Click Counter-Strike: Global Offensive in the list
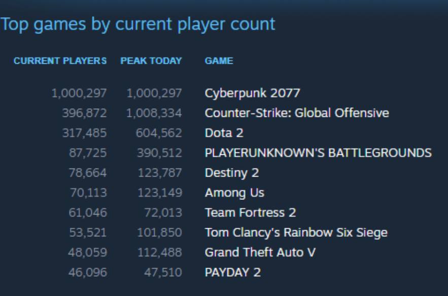The image size is (448, 296). (x=297, y=113)
